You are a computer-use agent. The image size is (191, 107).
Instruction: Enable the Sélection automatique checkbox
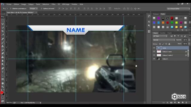(11, 9)
